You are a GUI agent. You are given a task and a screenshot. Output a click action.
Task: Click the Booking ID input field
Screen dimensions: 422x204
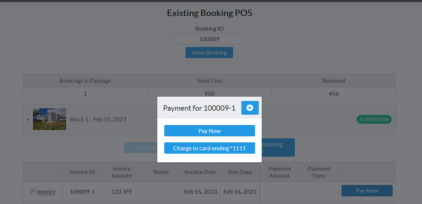coord(209,39)
